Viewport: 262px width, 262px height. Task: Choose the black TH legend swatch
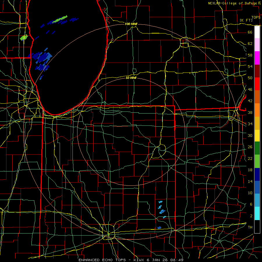point(257,226)
